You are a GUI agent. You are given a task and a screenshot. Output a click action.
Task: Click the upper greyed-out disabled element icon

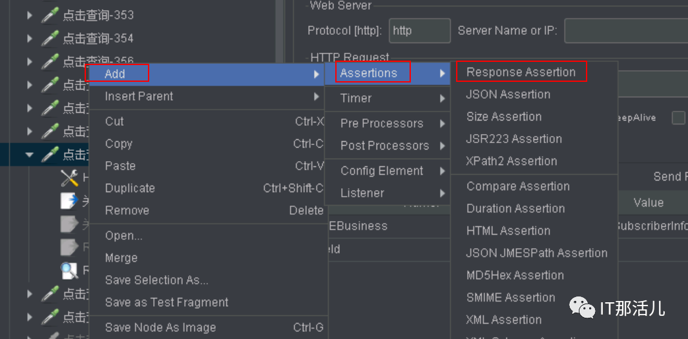[x=69, y=224]
